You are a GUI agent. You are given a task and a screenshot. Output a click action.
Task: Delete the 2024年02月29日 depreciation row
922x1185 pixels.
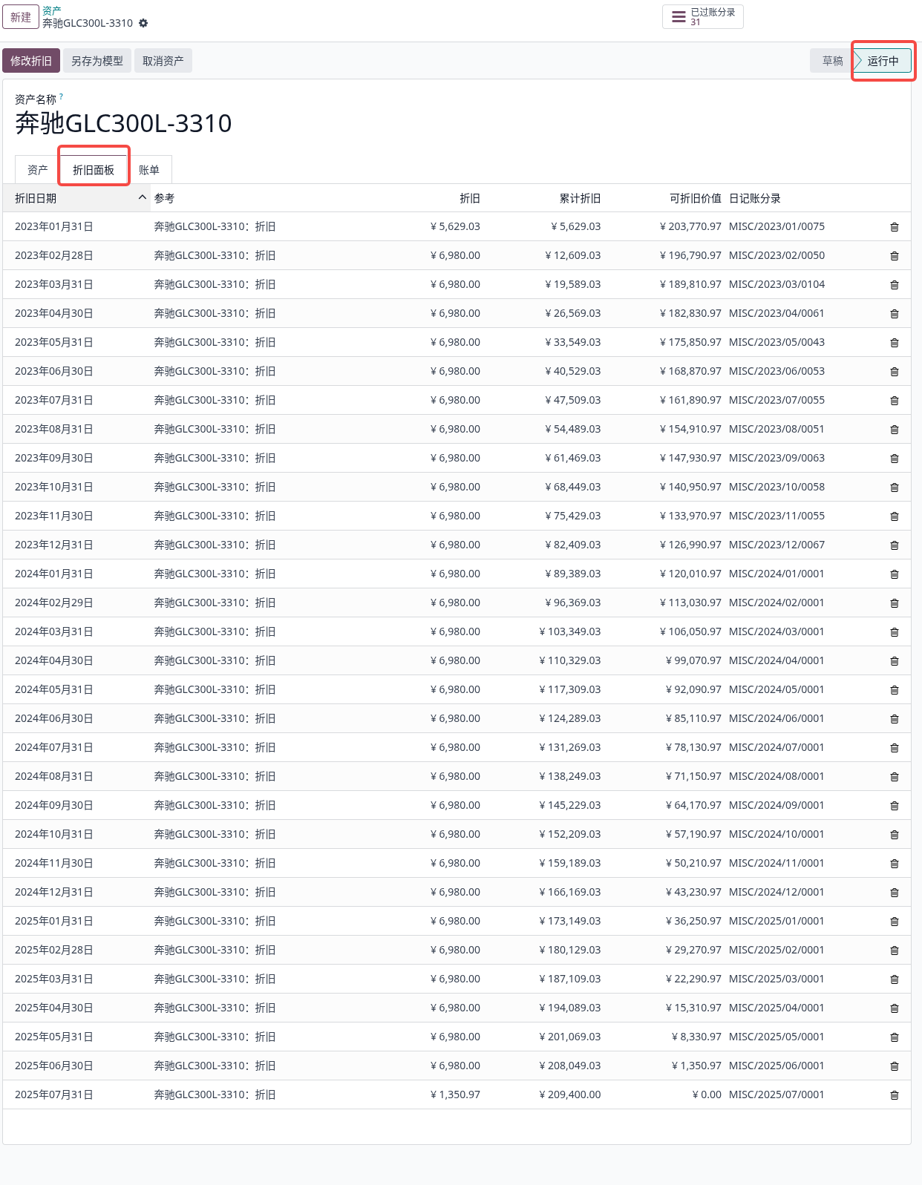pyautogui.click(x=895, y=603)
